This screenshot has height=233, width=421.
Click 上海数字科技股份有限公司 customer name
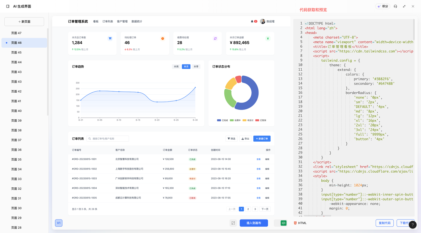coord(129,169)
